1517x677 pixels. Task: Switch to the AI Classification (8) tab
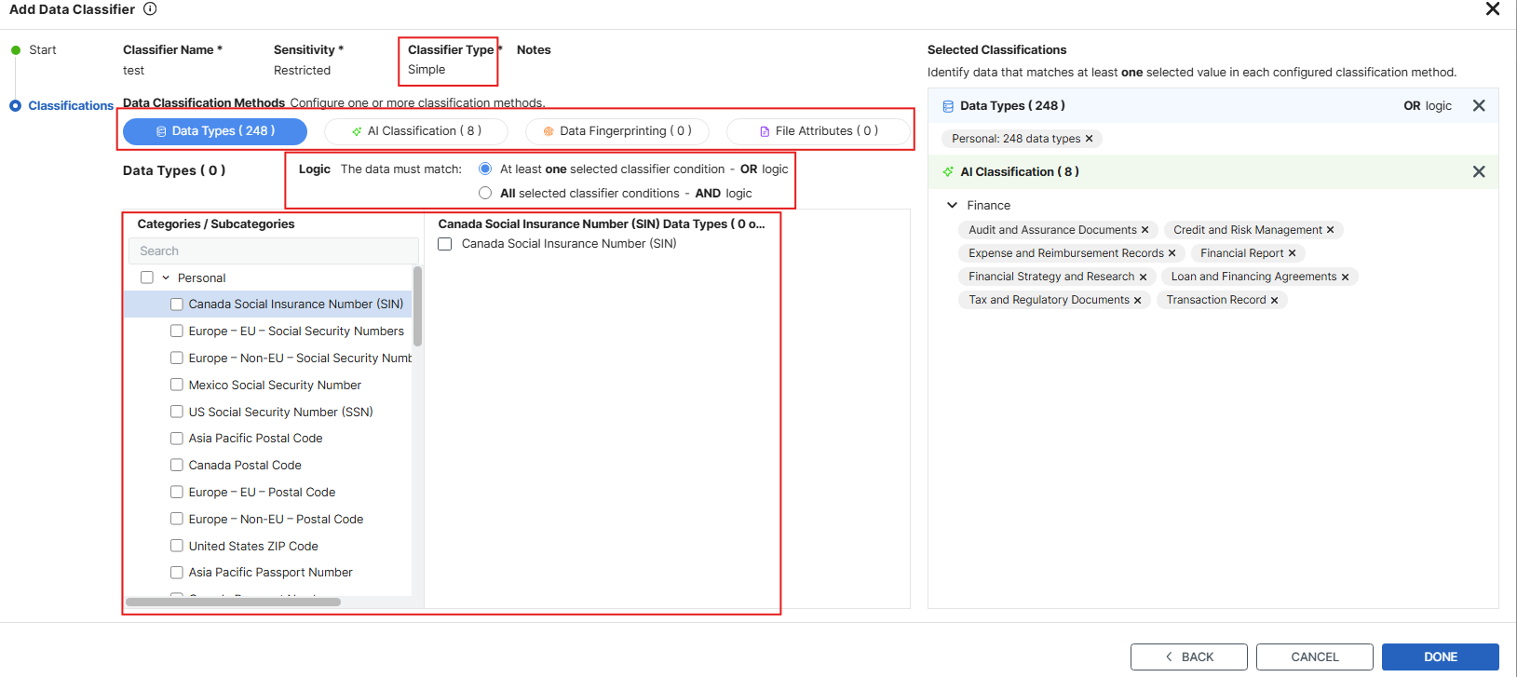416,131
